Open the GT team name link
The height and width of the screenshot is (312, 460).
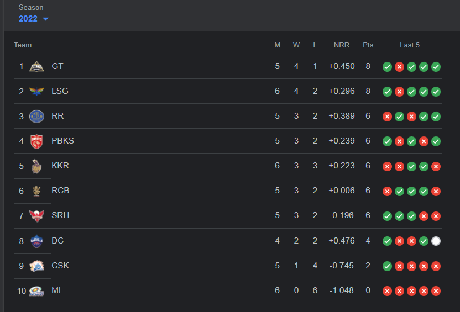[57, 66]
